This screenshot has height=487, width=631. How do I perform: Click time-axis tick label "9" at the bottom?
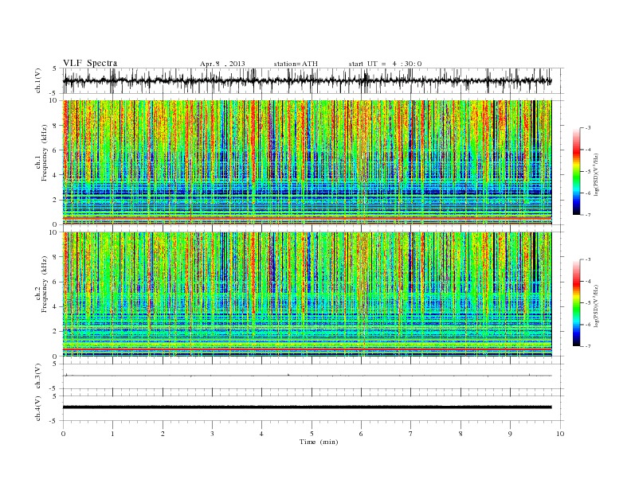510,434
